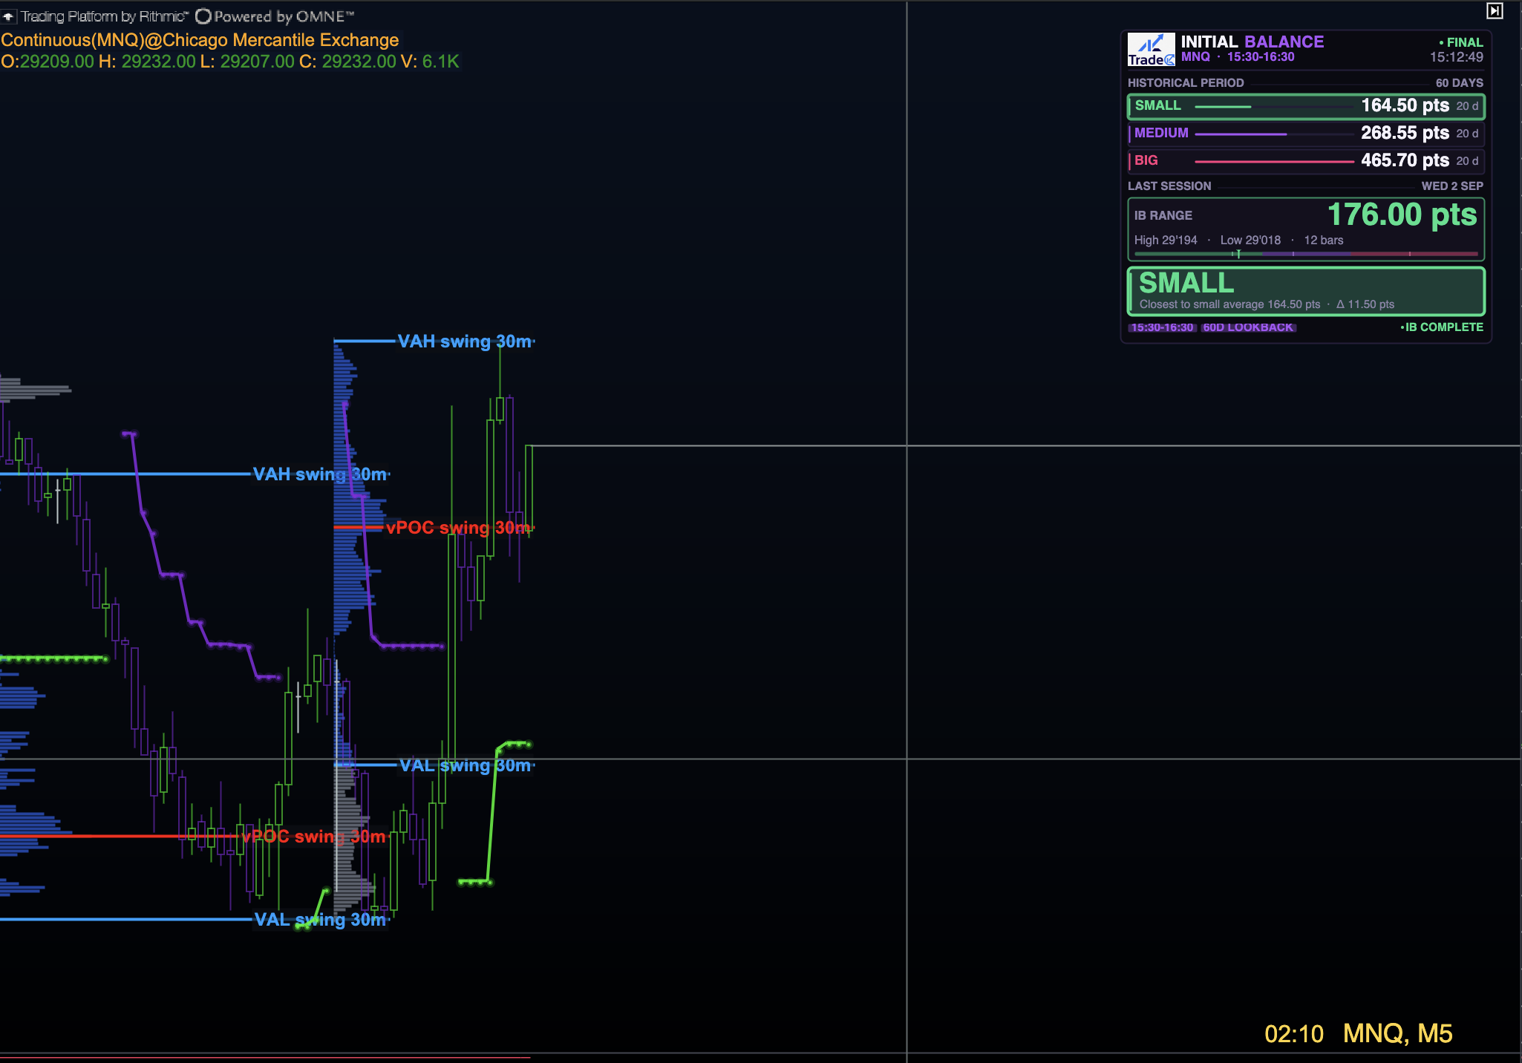Click the skip-to-end icon at top right

[x=1495, y=11]
